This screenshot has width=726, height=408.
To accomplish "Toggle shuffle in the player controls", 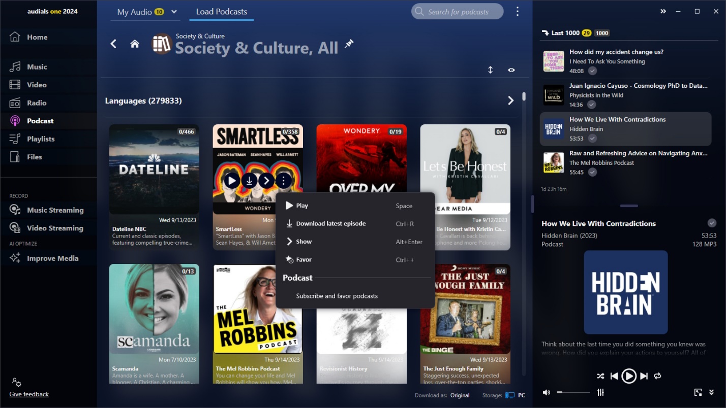I will pos(600,376).
